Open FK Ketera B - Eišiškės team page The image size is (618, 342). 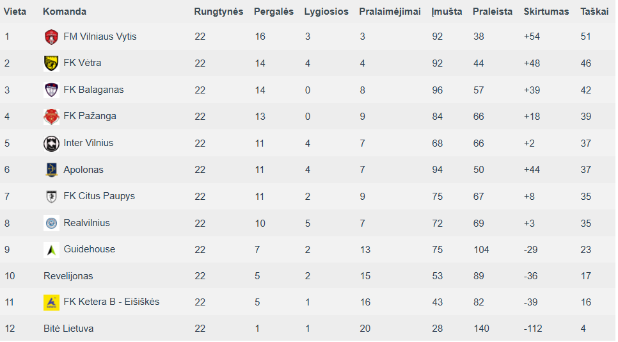coord(111,302)
